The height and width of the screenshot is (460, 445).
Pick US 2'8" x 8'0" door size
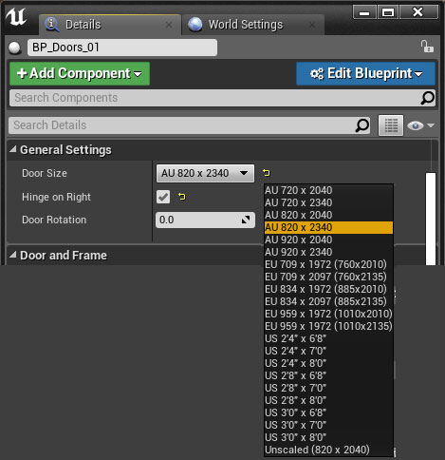328,400
